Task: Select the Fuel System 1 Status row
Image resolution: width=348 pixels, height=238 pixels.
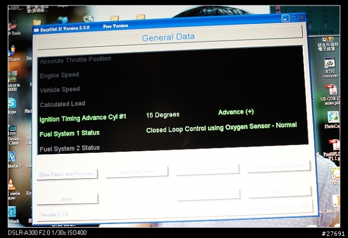Action: [70, 134]
